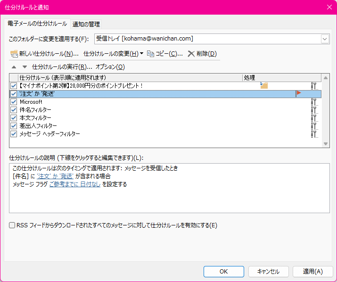Click the New Rule (新しい仕分けルール) icon
The image size is (337, 282).
(14, 54)
